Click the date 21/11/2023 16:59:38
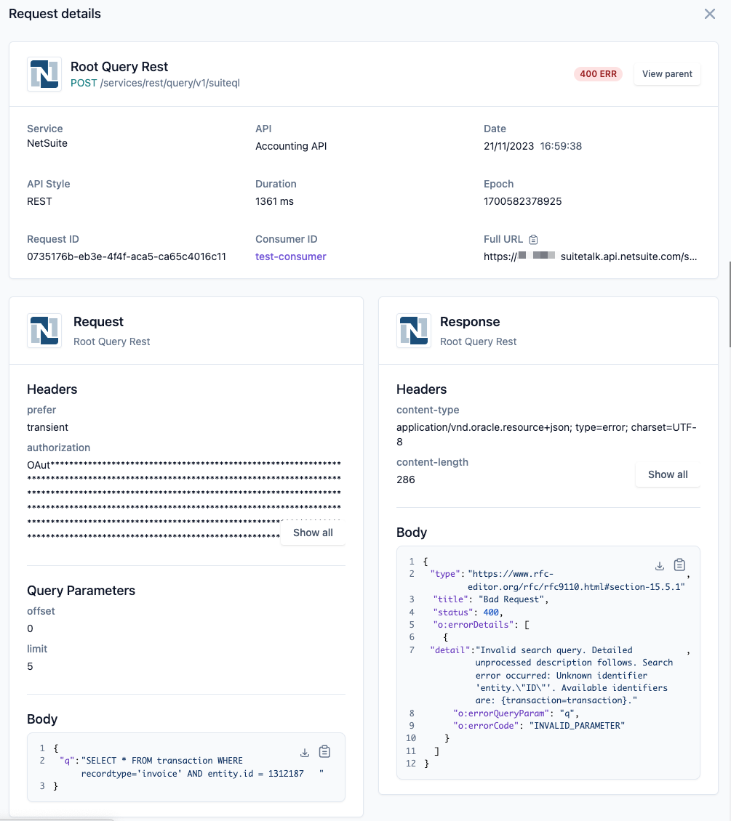 [532, 146]
